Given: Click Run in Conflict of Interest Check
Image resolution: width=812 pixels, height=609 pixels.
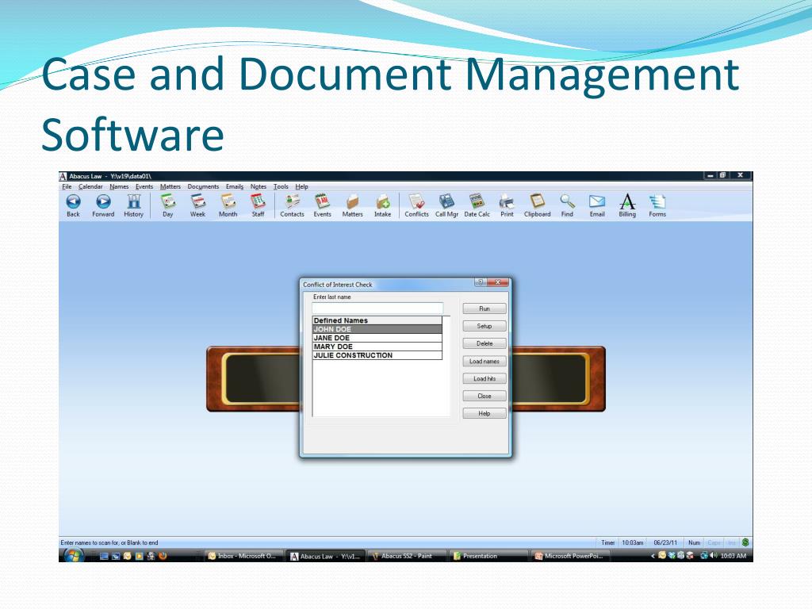Looking at the screenshot, I should 485,308.
